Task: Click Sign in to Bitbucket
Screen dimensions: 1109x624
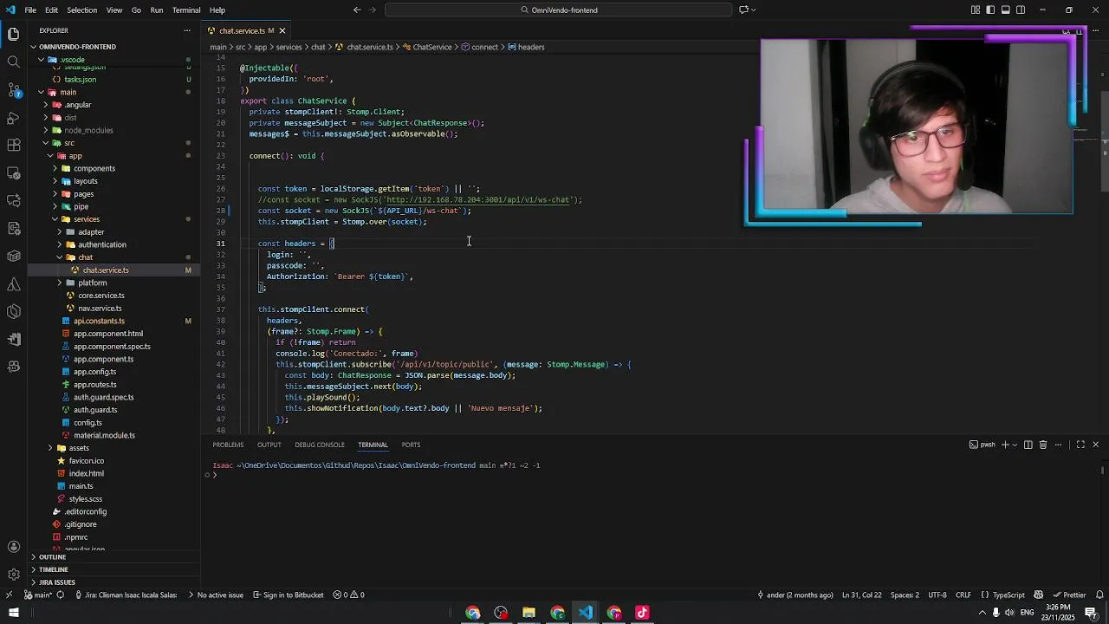Action: pyautogui.click(x=289, y=595)
